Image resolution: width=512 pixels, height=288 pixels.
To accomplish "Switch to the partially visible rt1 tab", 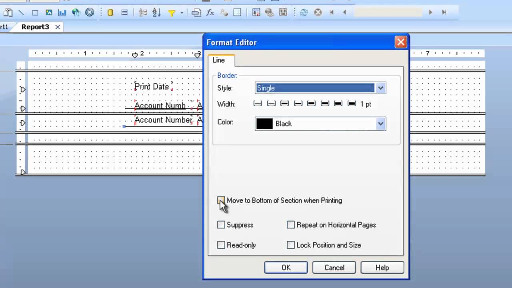I will (4, 27).
